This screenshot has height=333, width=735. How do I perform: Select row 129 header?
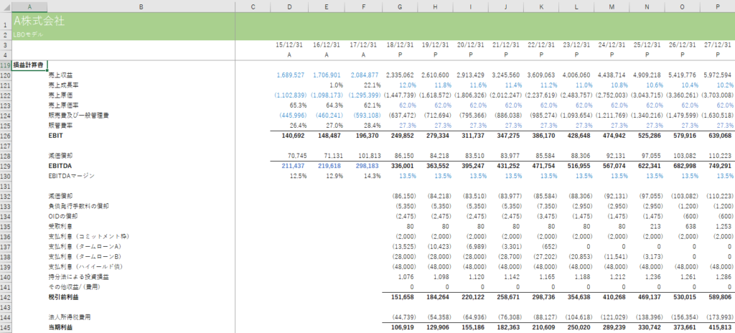point(5,165)
